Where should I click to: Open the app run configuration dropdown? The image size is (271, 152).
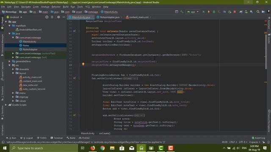pos(193,12)
